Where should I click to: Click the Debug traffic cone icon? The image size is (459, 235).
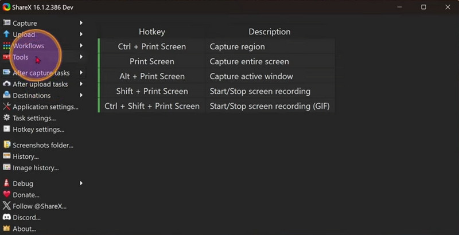click(x=7, y=183)
